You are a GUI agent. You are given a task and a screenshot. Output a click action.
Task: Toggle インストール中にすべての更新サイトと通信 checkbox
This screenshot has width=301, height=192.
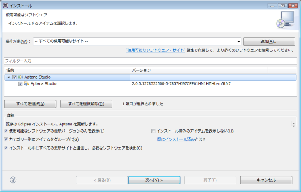click(x=6, y=148)
